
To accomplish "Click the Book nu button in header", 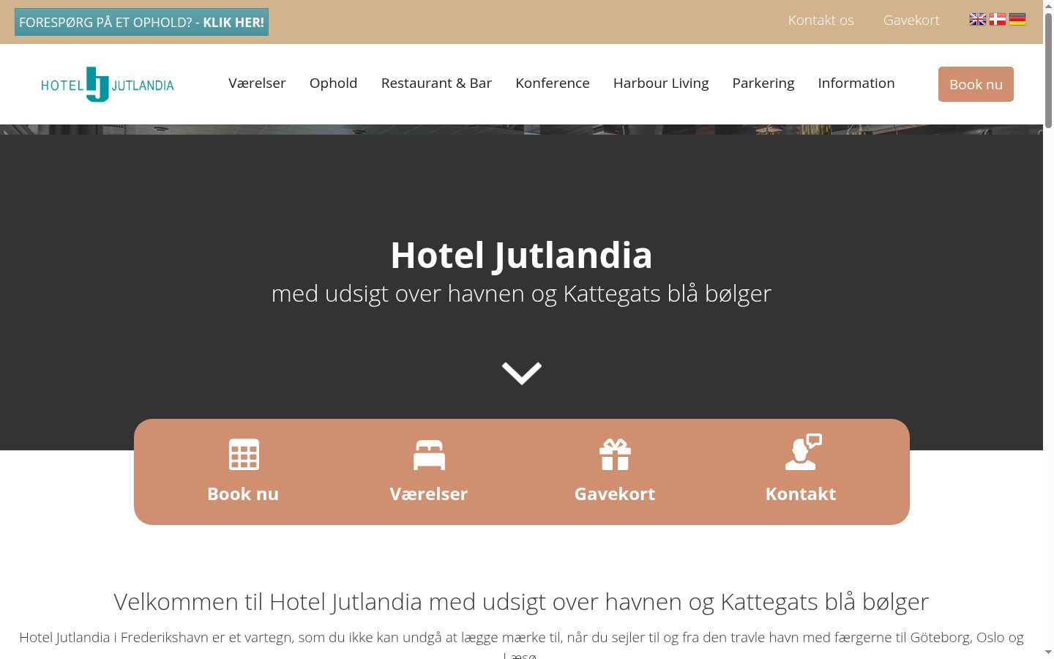I will 976,84.
